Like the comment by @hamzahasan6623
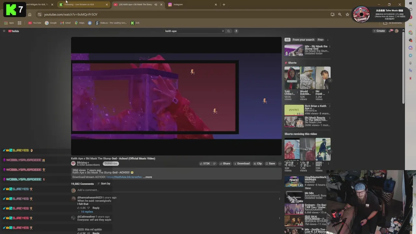 [78, 208]
